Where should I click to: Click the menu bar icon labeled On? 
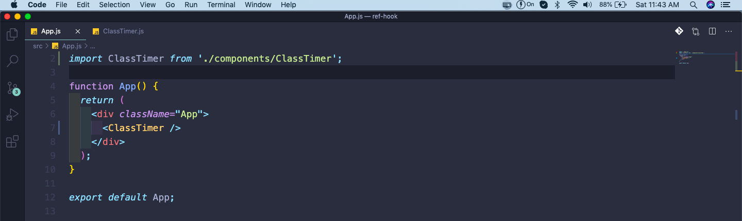pos(525,5)
